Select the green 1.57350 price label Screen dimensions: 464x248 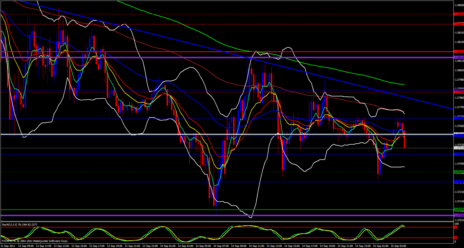pyautogui.click(x=459, y=172)
